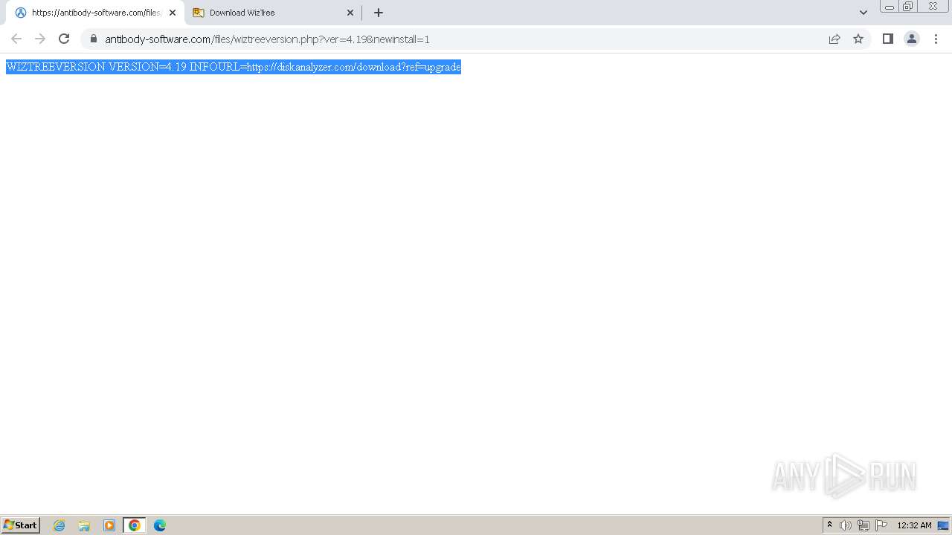Open Chrome three-dot menu
The height and width of the screenshot is (535, 952).
pyautogui.click(x=936, y=39)
